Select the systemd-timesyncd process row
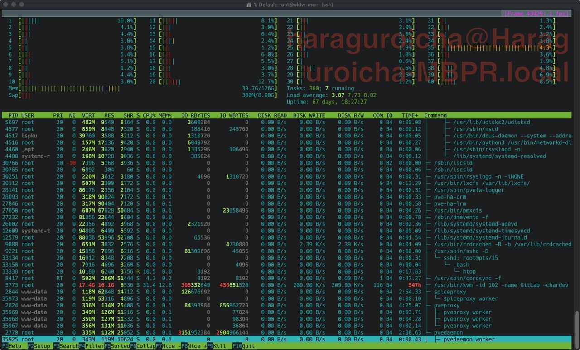Viewport: 580px width, 350px height. 287,231
